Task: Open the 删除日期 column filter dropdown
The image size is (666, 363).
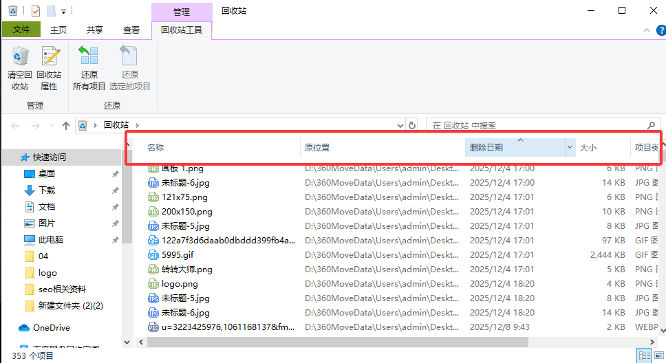Action: [x=570, y=147]
